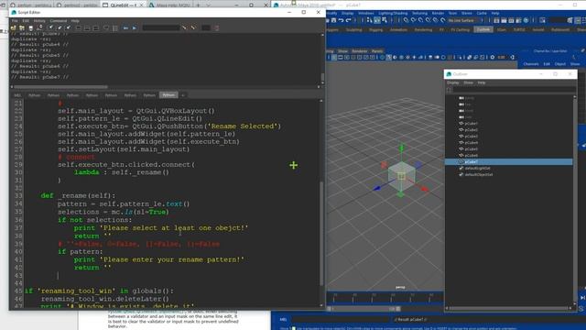This screenshot has width=586, height=330.
Task: Open Panels menu in viewport panel
Action: [376, 51]
